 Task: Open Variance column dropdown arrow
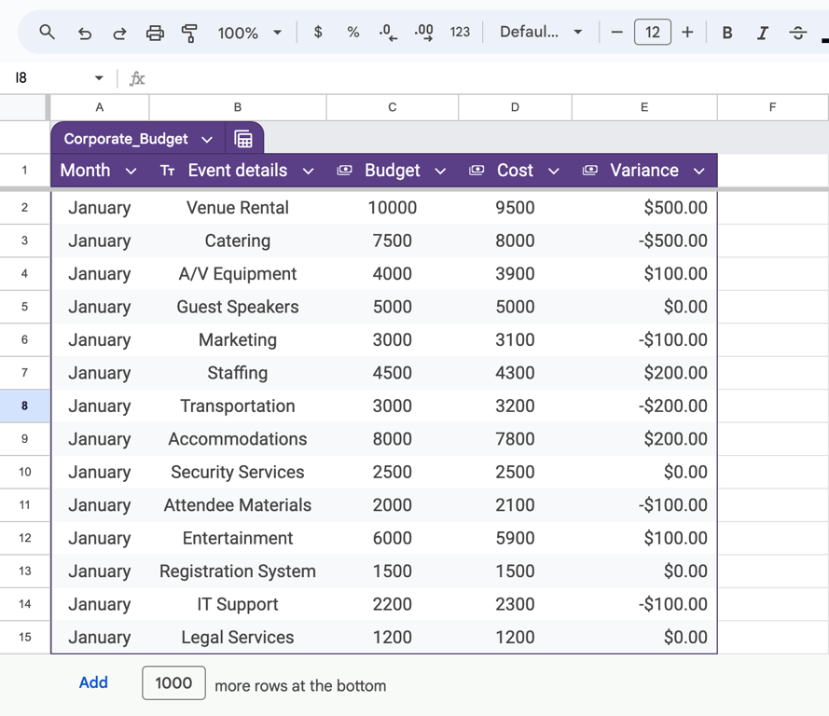coord(699,172)
